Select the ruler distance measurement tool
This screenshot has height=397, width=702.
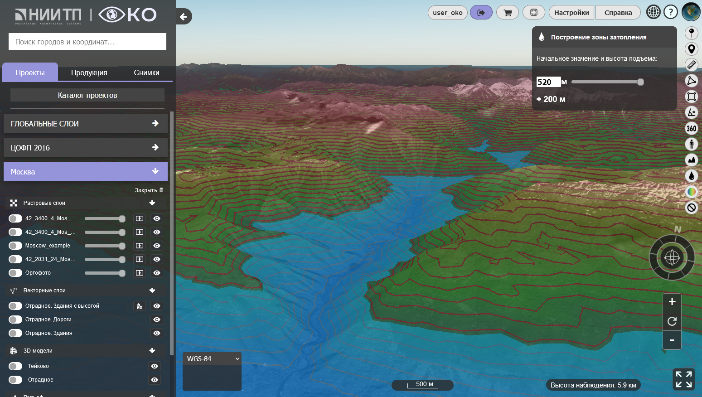pyautogui.click(x=691, y=65)
